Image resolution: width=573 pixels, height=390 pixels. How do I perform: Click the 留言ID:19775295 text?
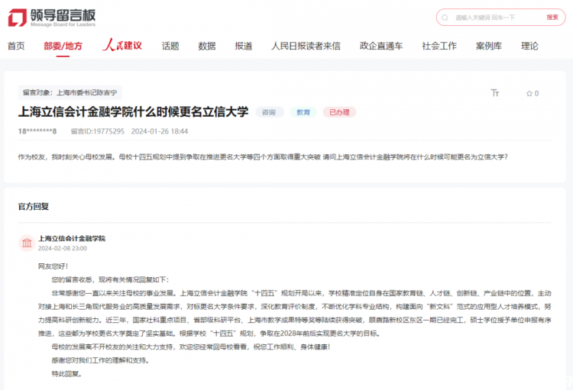[x=98, y=131]
